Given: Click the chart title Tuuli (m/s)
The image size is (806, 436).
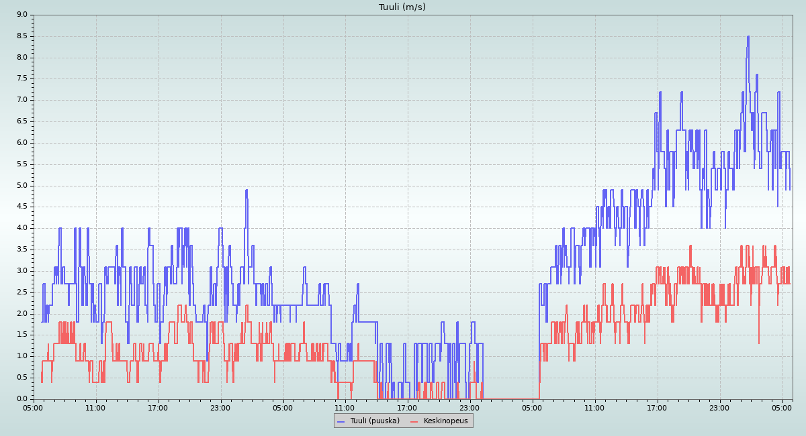Looking at the screenshot, I should point(402,7).
